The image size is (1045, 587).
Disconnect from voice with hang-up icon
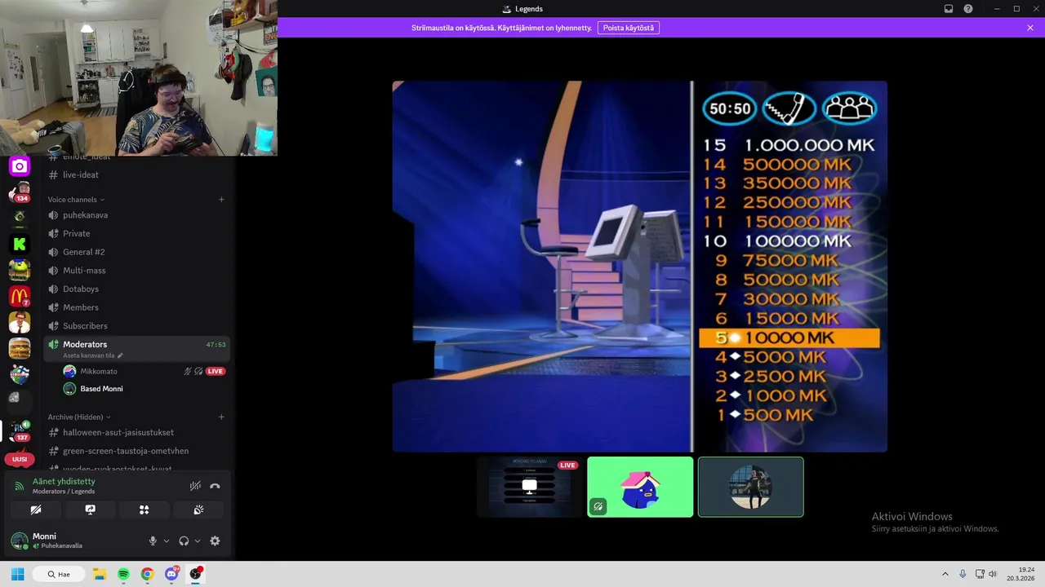tap(215, 486)
